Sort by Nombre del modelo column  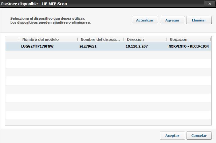[48, 39]
